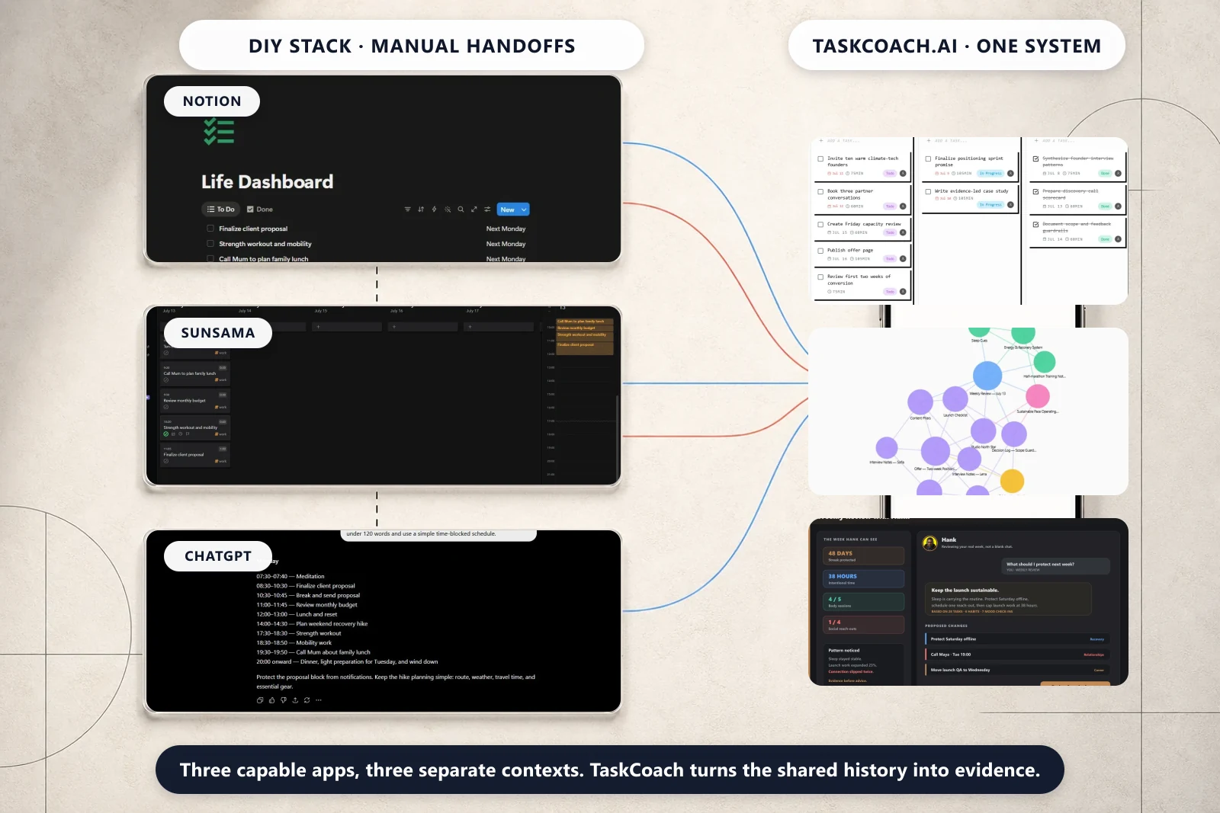The height and width of the screenshot is (813, 1220).
Task: Click assignee avatar on Write evidence-led case study card
Action: [x=1010, y=205]
